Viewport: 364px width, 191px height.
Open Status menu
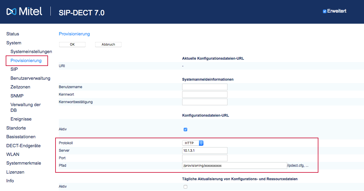(13, 34)
